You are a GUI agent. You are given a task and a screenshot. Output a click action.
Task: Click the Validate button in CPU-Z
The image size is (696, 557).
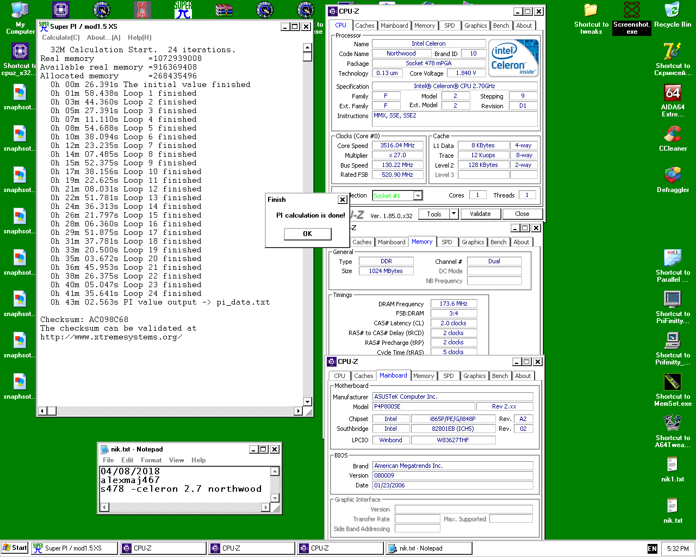coord(480,214)
